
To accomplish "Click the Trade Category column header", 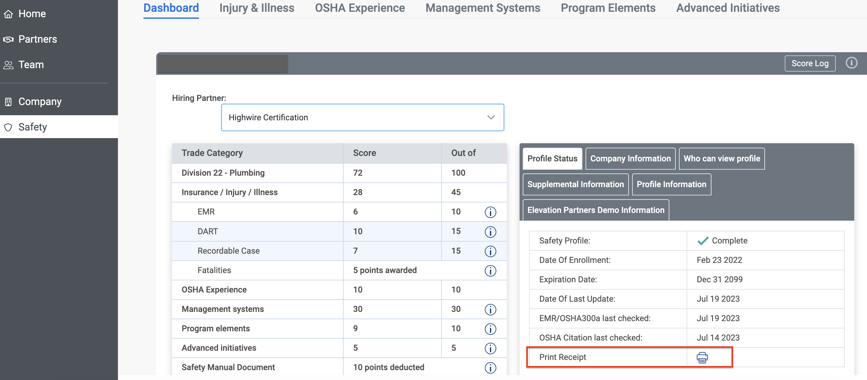I will click(258, 153).
